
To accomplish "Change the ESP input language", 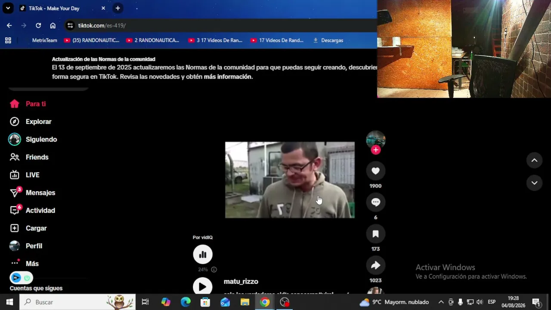I will point(492,302).
